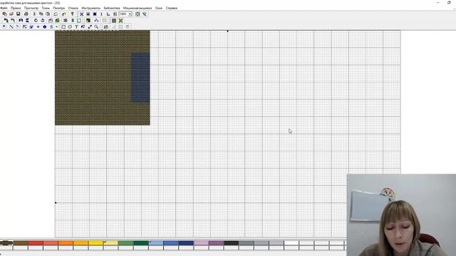Click the Cut scissors icon

tap(34, 14)
